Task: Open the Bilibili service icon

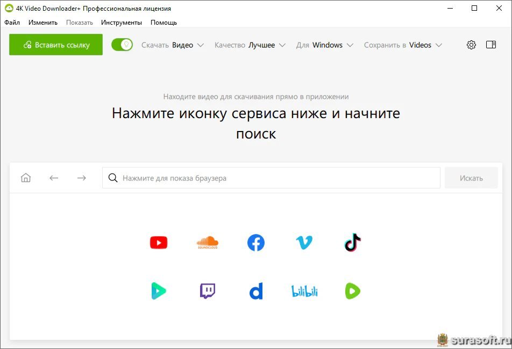Action: pos(304,292)
